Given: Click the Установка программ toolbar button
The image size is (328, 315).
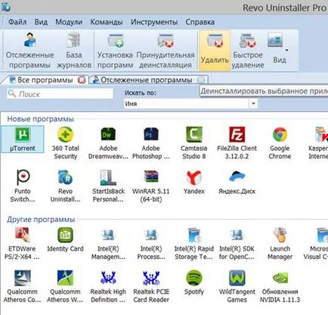Looking at the screenshot, I should coord(115,51).
